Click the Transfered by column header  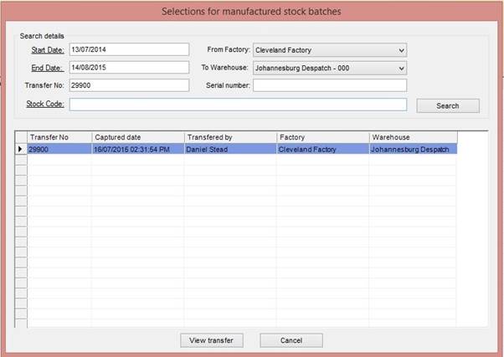[x=229, y=136]
